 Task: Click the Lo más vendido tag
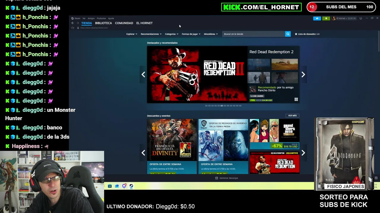257,96
